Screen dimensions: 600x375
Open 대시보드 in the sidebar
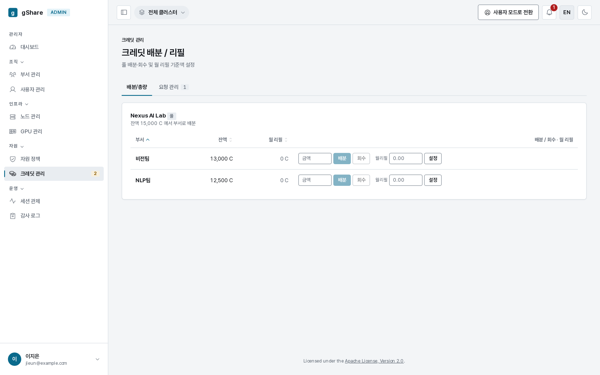click(54, 47)
